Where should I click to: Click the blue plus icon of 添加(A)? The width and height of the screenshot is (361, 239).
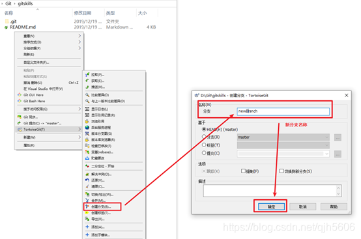point(87,227)
